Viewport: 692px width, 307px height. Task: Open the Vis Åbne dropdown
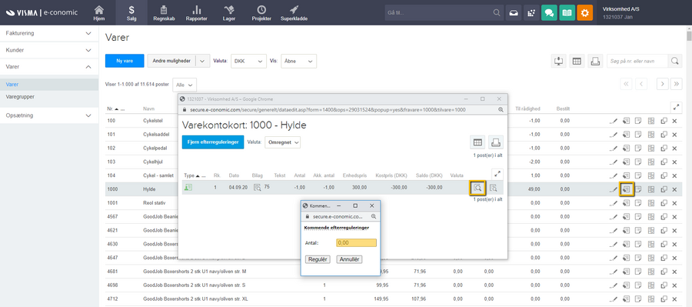tap(299, 61)
